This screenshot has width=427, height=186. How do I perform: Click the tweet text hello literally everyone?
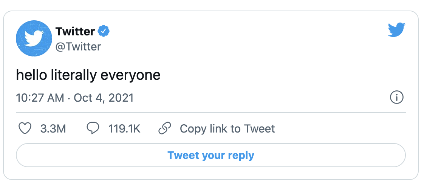click(88, 75)
